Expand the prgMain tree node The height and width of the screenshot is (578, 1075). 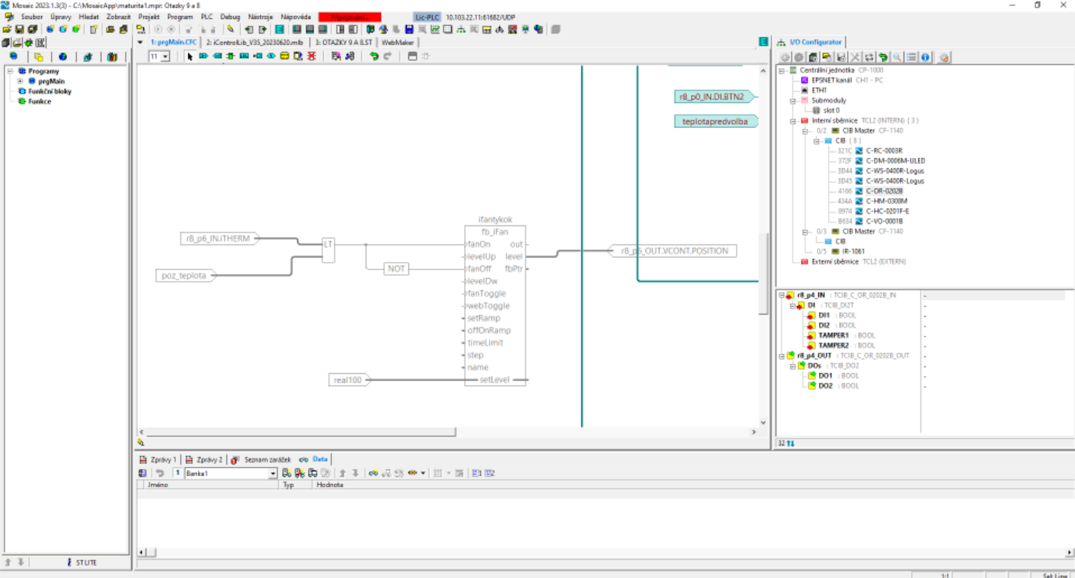coord(21,81)
